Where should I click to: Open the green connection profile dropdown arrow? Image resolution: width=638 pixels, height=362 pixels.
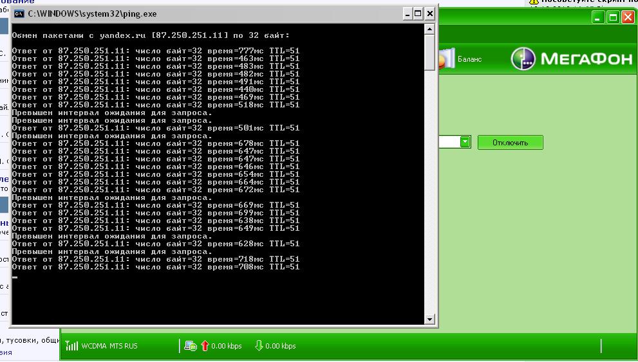pos(465,142)
